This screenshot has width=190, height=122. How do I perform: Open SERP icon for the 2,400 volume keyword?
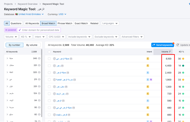68,73
